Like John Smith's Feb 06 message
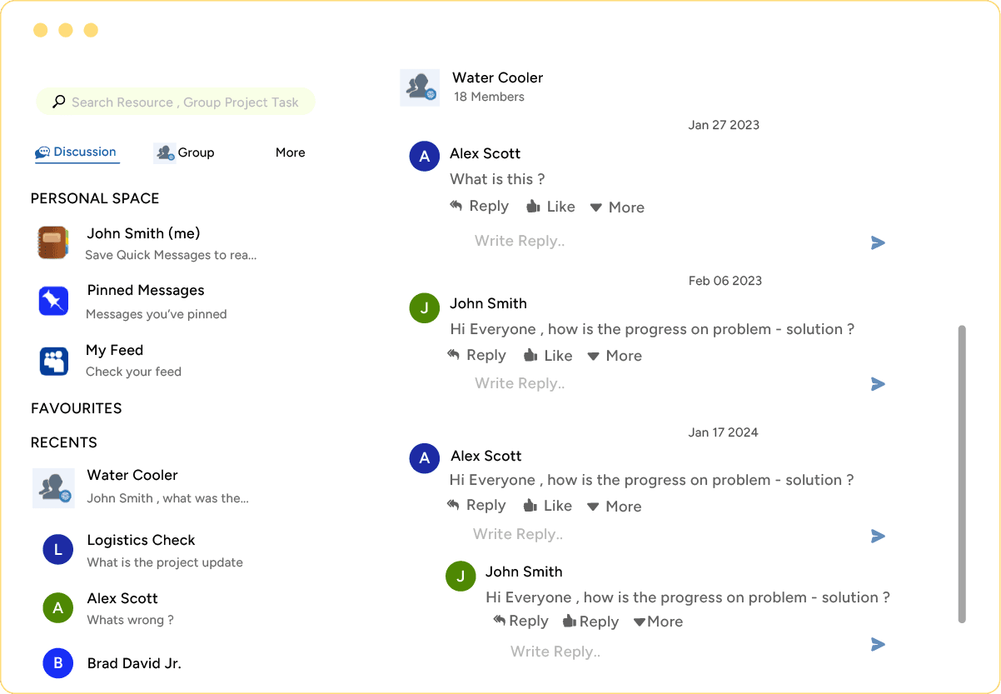This screenshot has width=1001, height=694. pyautogui.click(x=548, y=355)
